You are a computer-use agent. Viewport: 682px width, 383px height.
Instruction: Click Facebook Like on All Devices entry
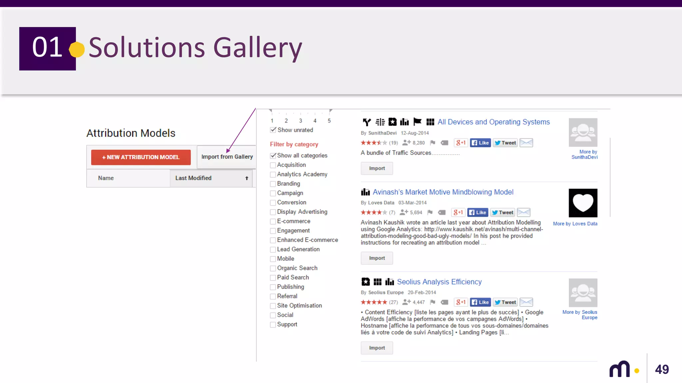(480, 143)
